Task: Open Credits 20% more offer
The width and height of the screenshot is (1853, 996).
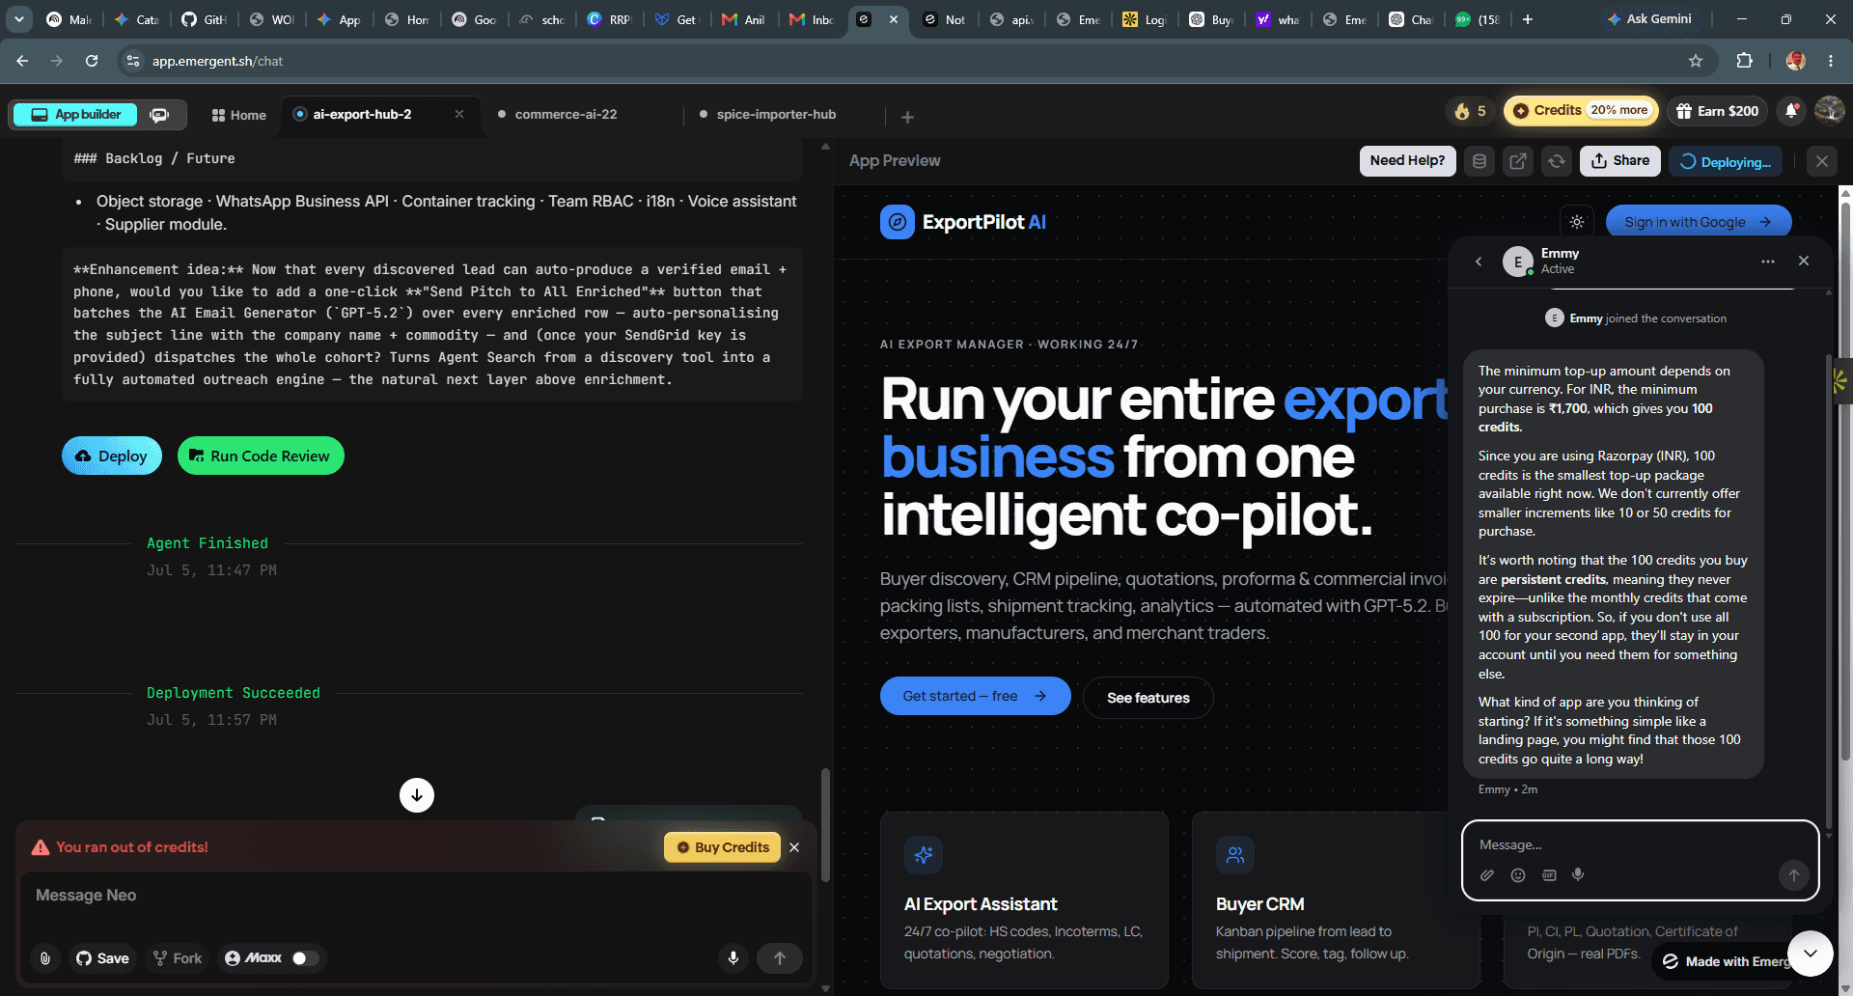Action: [1581, 110]
